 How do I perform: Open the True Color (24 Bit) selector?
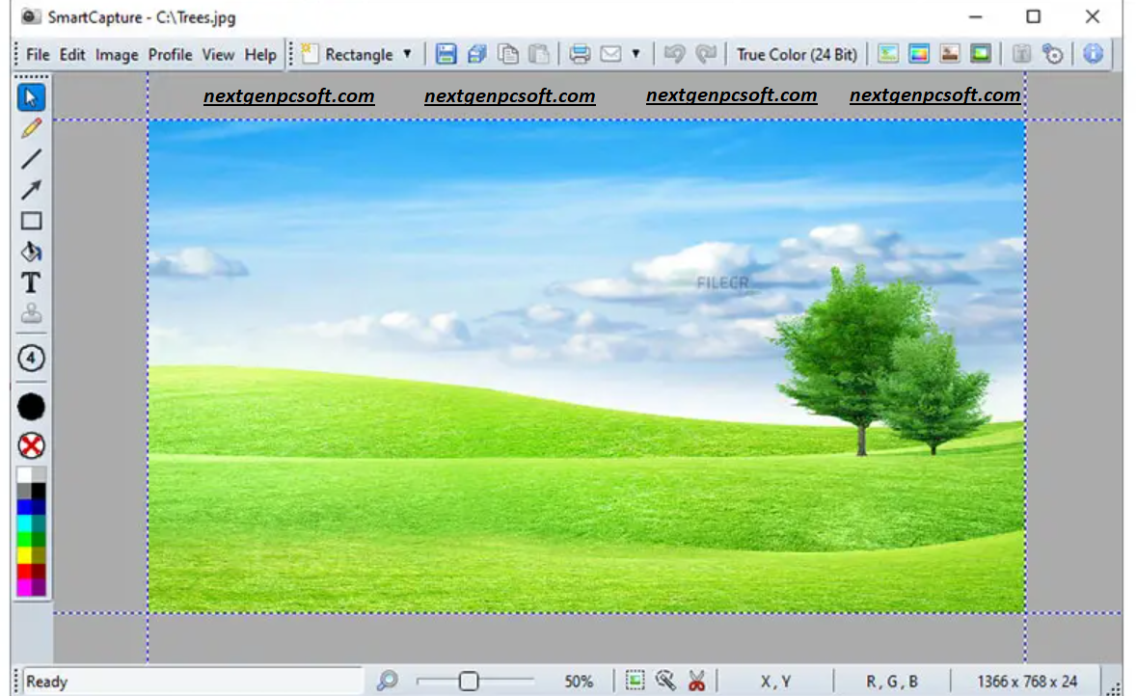(x=797, y=54)
